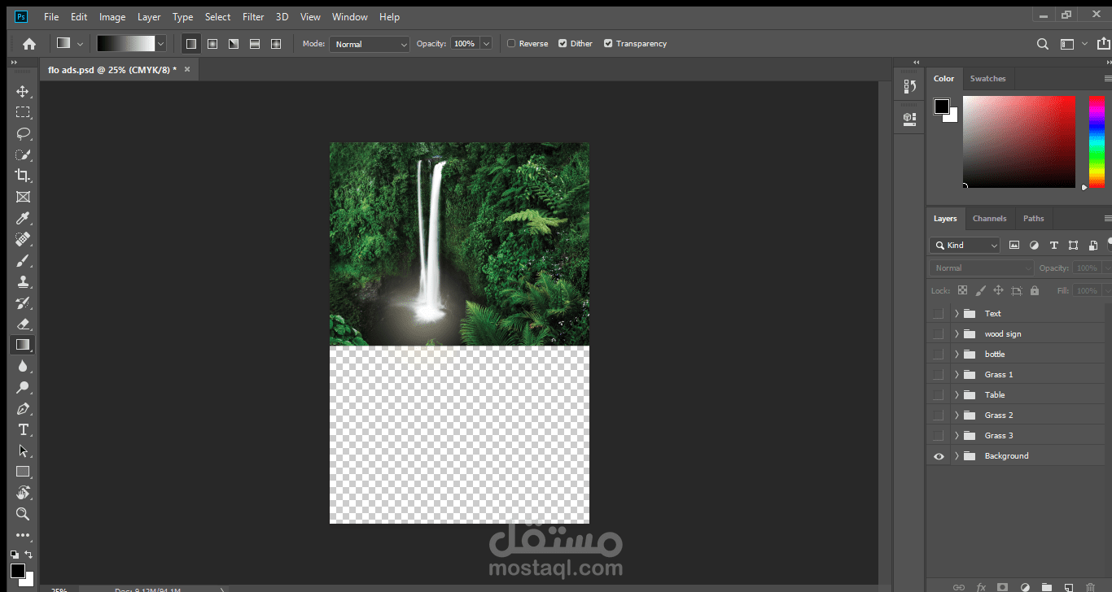Select the Move tool
1112x592 pixels.
click(23, 91)
